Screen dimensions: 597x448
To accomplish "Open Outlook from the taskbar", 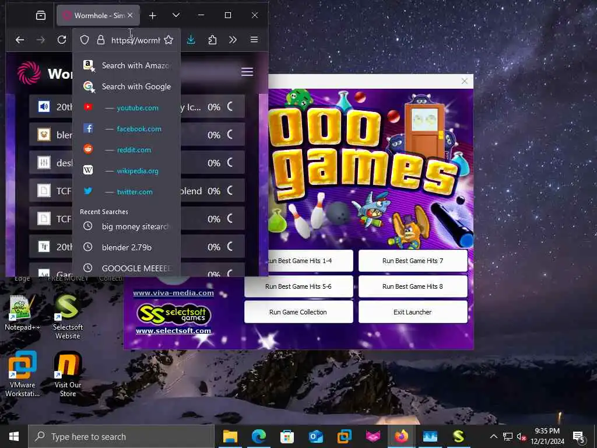I will [x=315, y=436].
